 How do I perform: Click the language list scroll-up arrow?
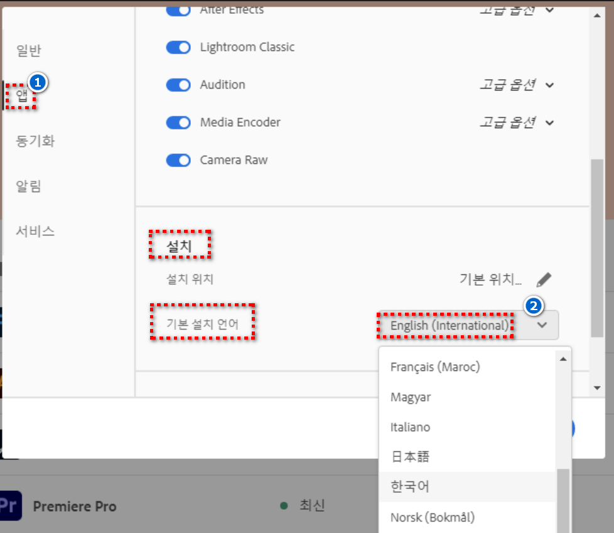[563, 358]
